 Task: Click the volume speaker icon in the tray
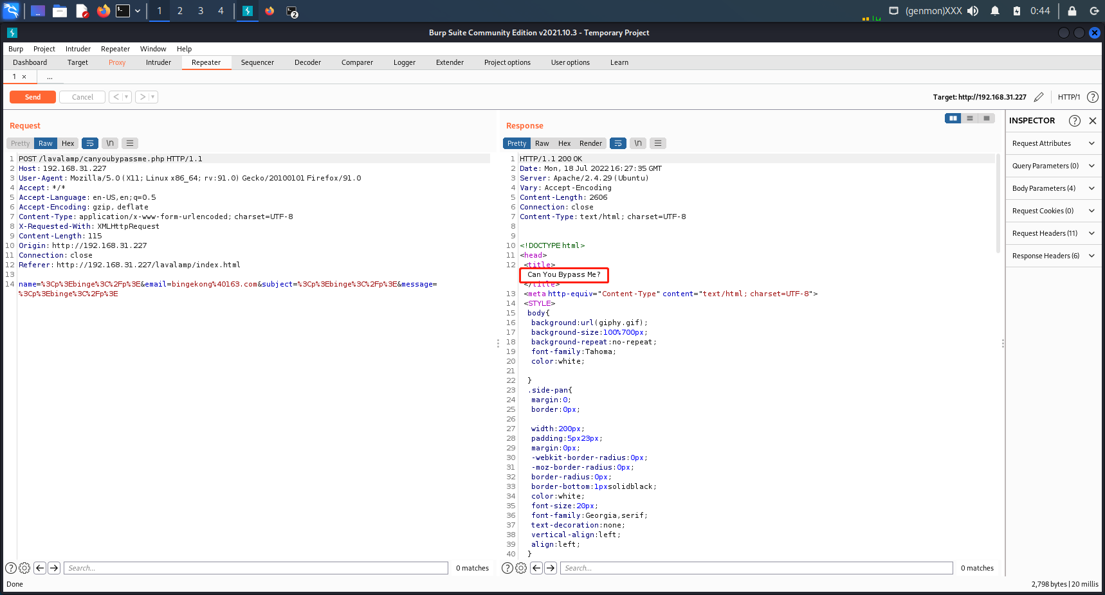tap(973, 11)
